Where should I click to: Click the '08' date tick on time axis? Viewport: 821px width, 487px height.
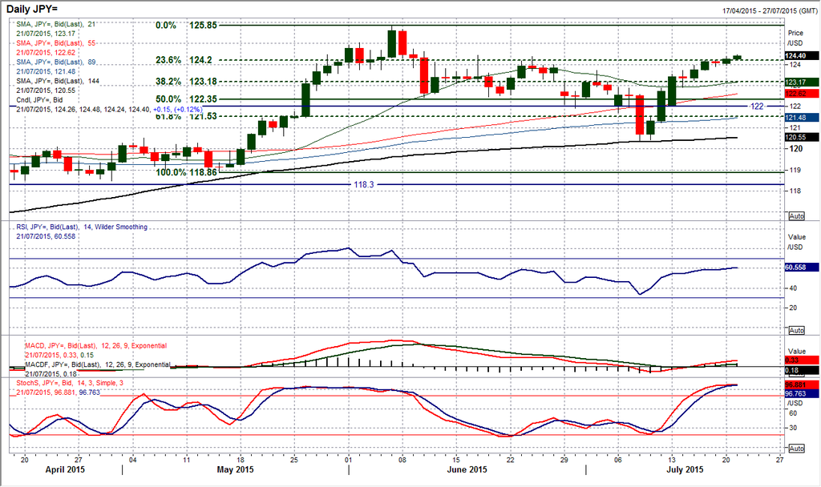(x=402, y=460)
